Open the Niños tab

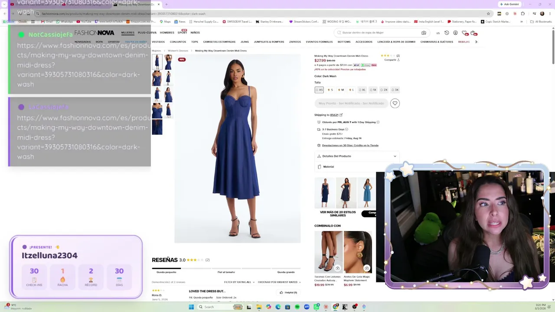[195, 32]
